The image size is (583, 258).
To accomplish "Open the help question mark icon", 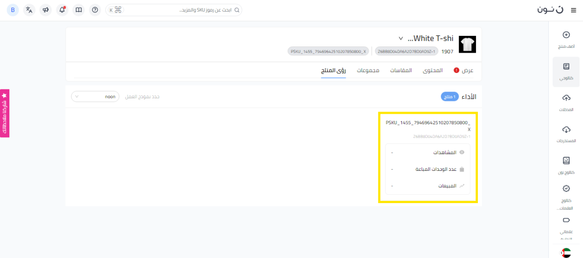I will coord(95,10).
